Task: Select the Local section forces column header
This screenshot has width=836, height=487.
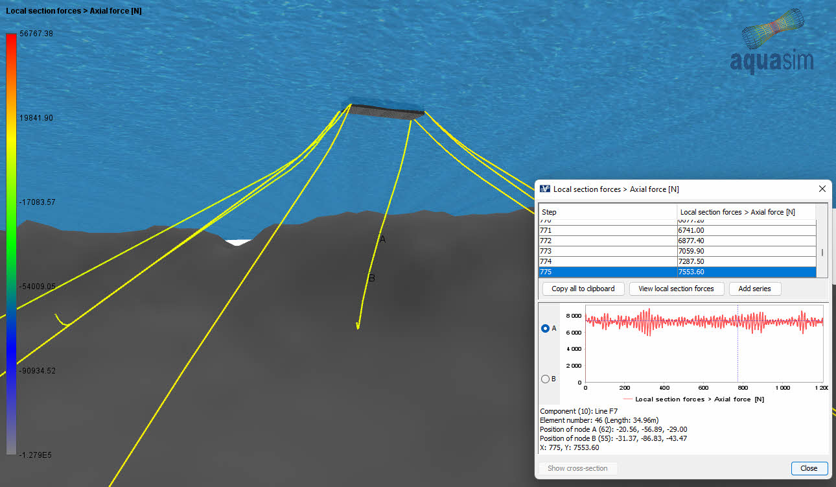Action: [746, 212]
